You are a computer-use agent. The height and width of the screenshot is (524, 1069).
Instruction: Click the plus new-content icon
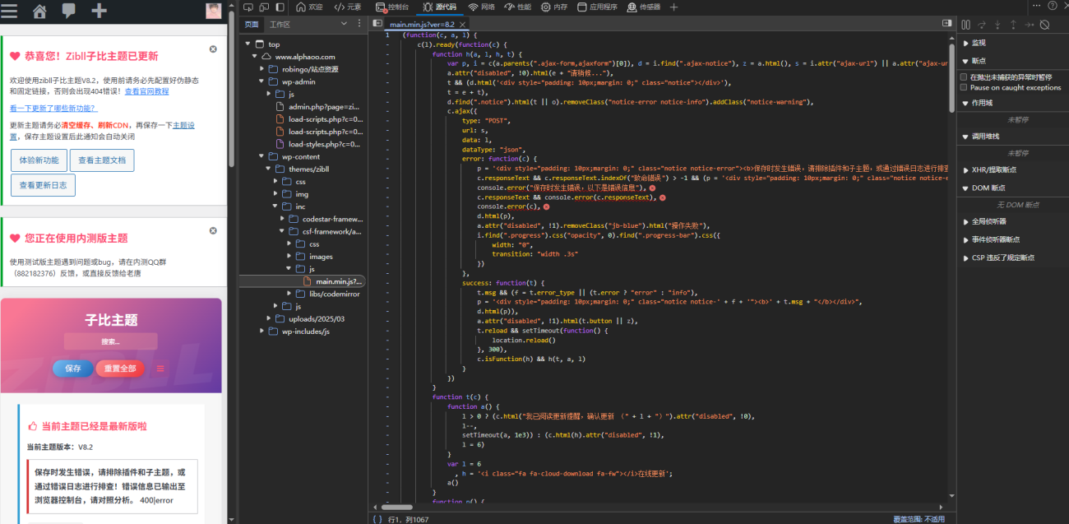(x=99, y=11)
